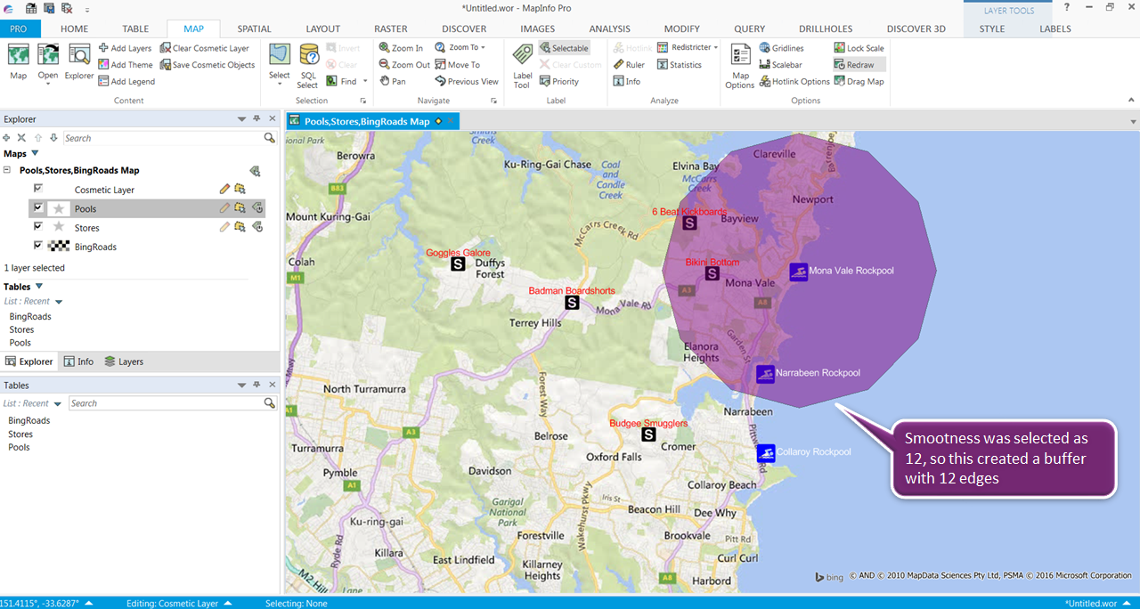Select the Pan tool
Viewport: 1140px width, 609px height.
click(x=392, y=81)
